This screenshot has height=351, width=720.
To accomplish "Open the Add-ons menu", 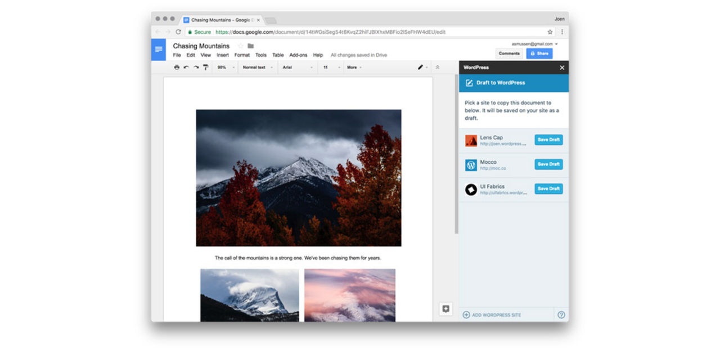I will pyautogui.click(x=298, y=55).
